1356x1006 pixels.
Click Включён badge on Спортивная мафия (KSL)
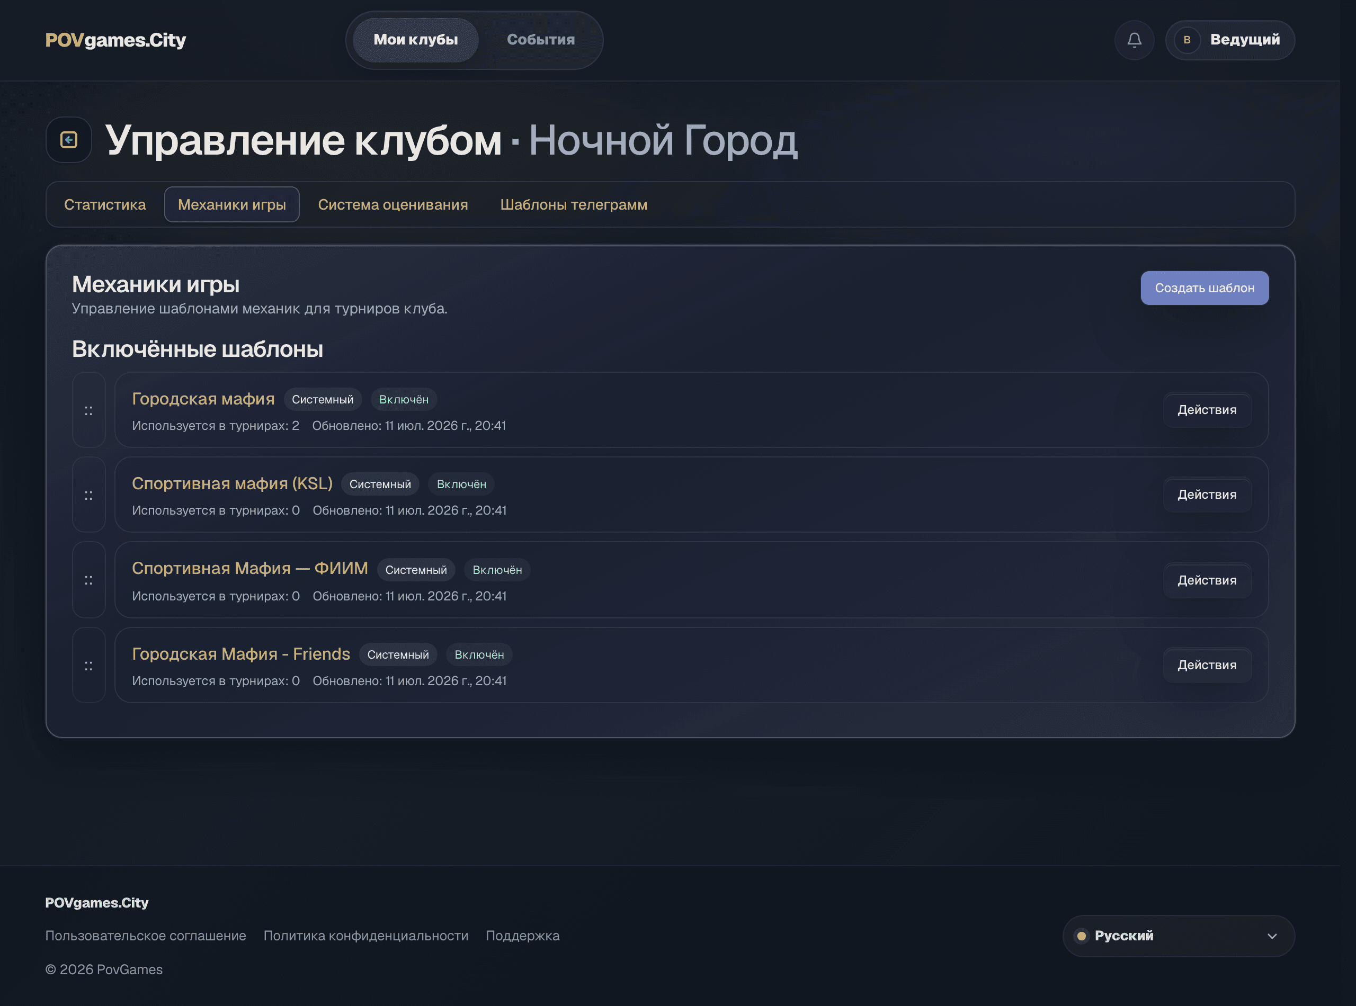(462, 484)
